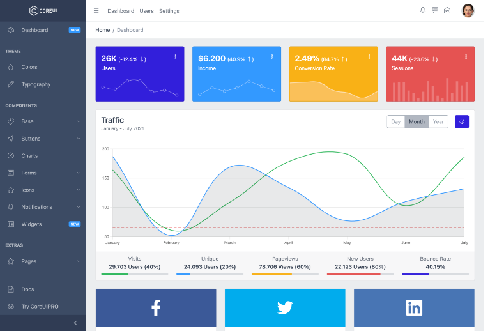Open Users in the top navigation
The width and height of the screenshot is (497, 331).
(x=146, y=11)
